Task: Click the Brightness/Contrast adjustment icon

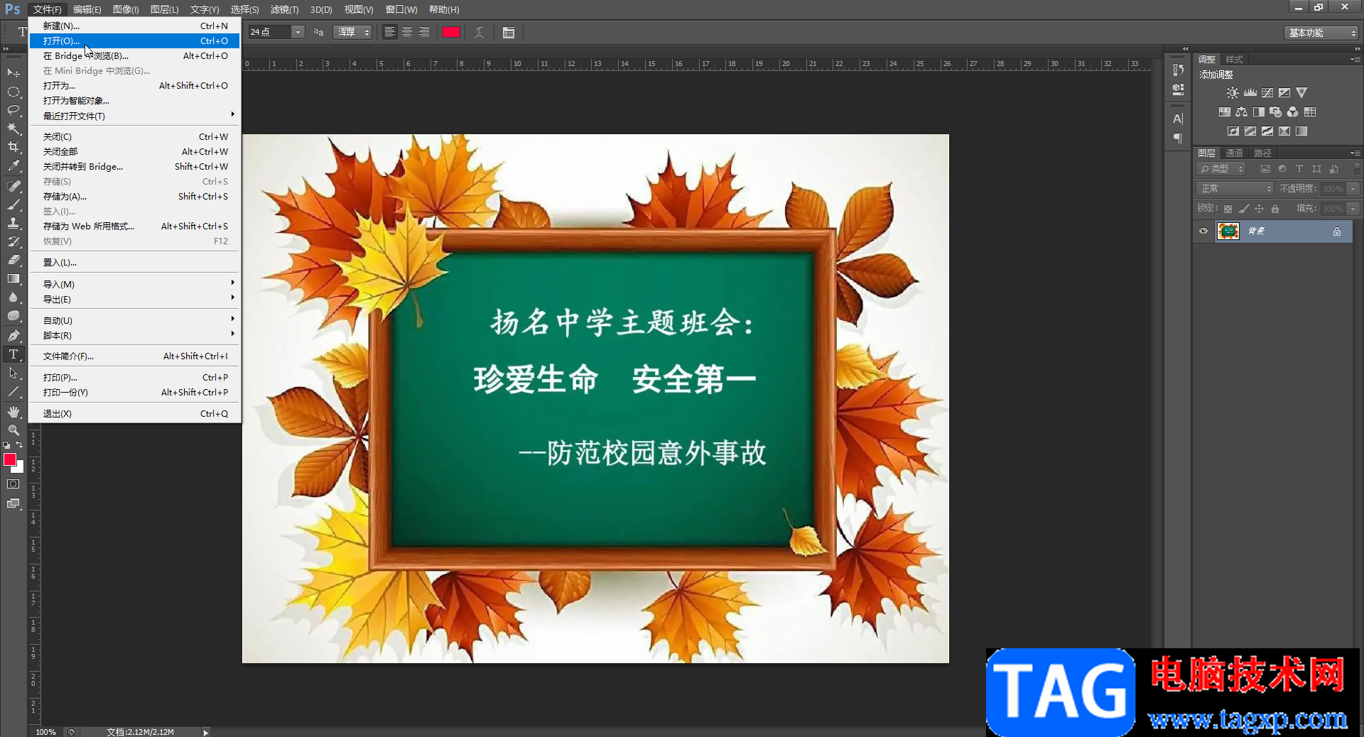Action: click(x=1233, y=93)
